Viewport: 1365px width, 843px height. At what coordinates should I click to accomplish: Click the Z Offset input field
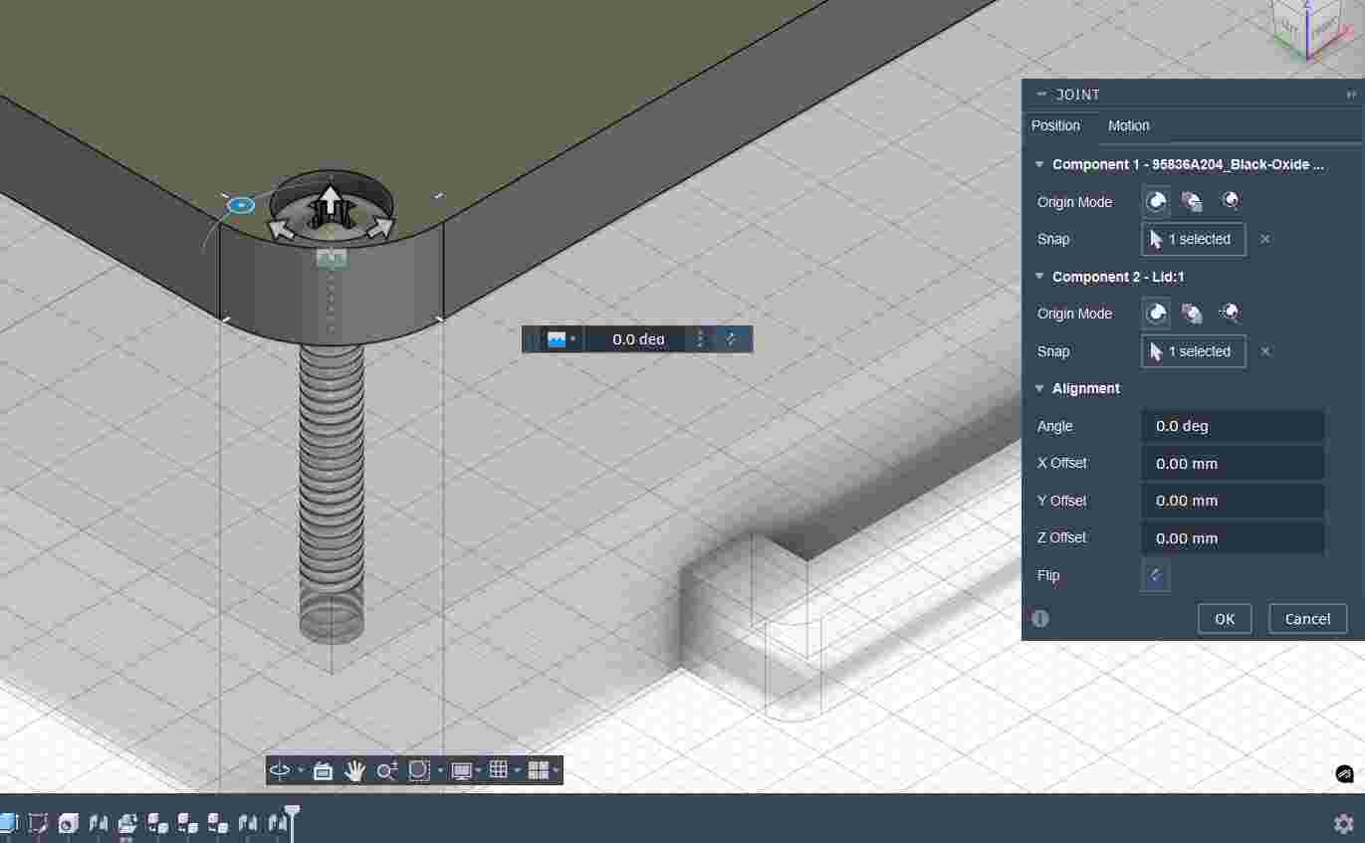coord(1233,538)
